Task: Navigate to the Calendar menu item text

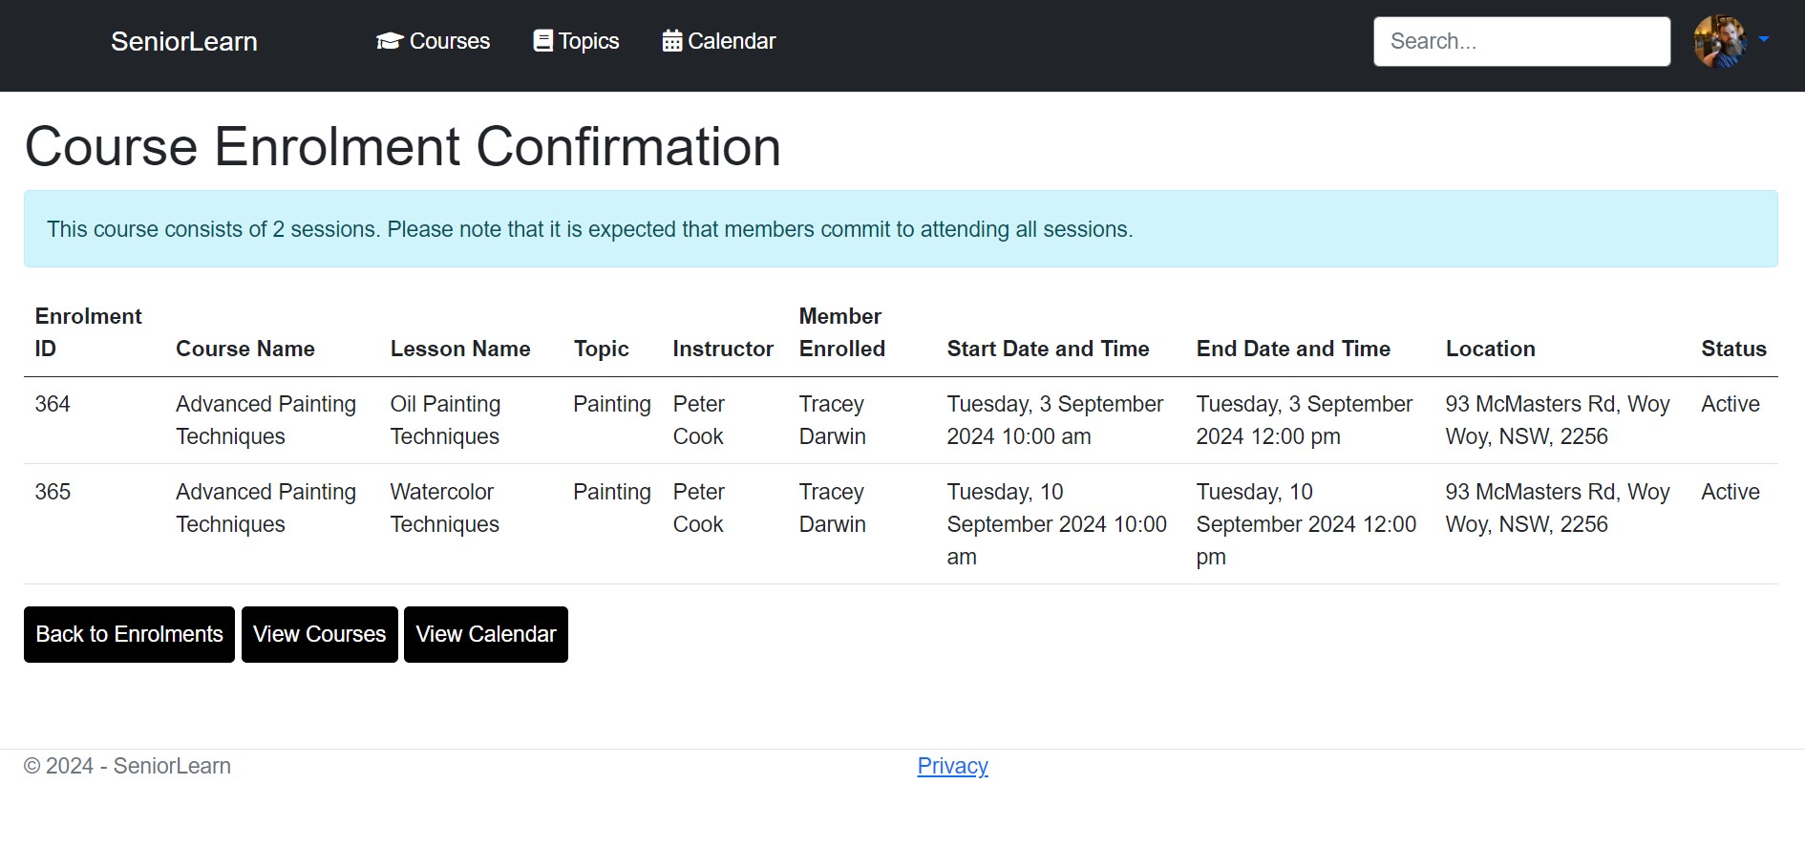Action: click(732, 41)
